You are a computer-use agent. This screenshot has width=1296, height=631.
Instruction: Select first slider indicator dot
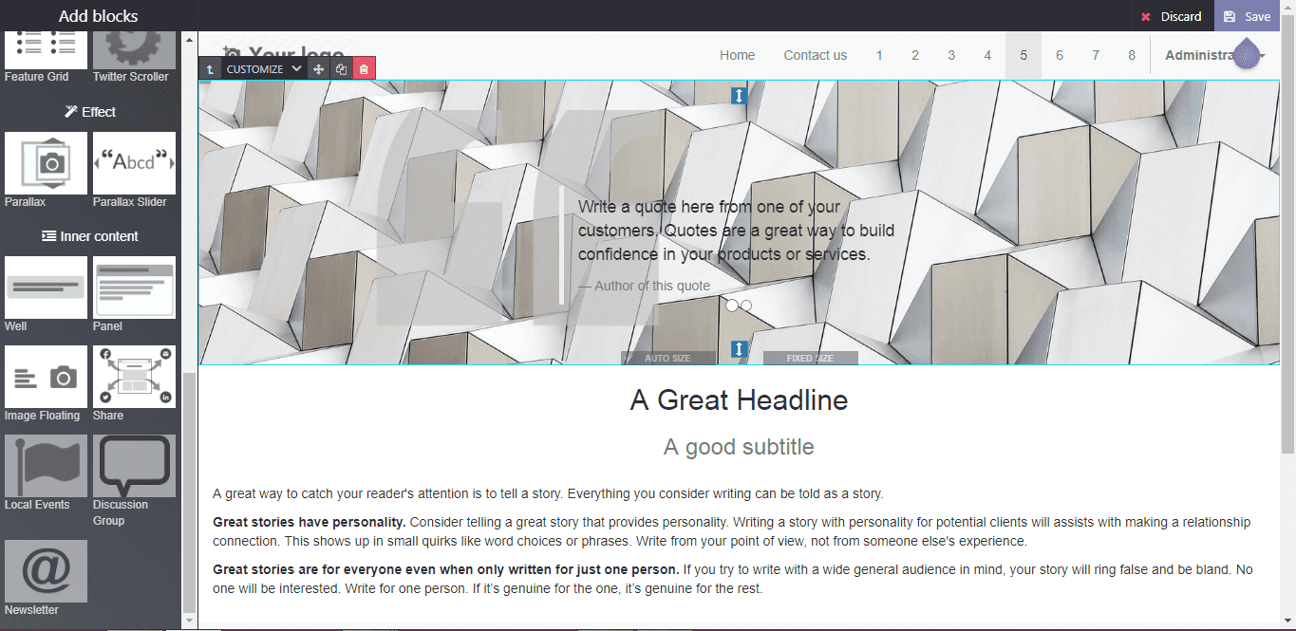(732, 306)
